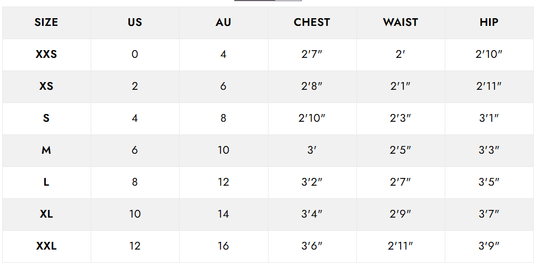The width and height of the screenshot is (536, 265).
Task: Click the M size row label
Action: tap(46, 150)
